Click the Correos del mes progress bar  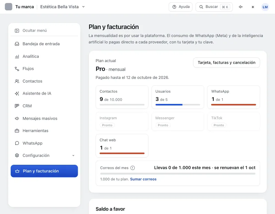[178, 174]
